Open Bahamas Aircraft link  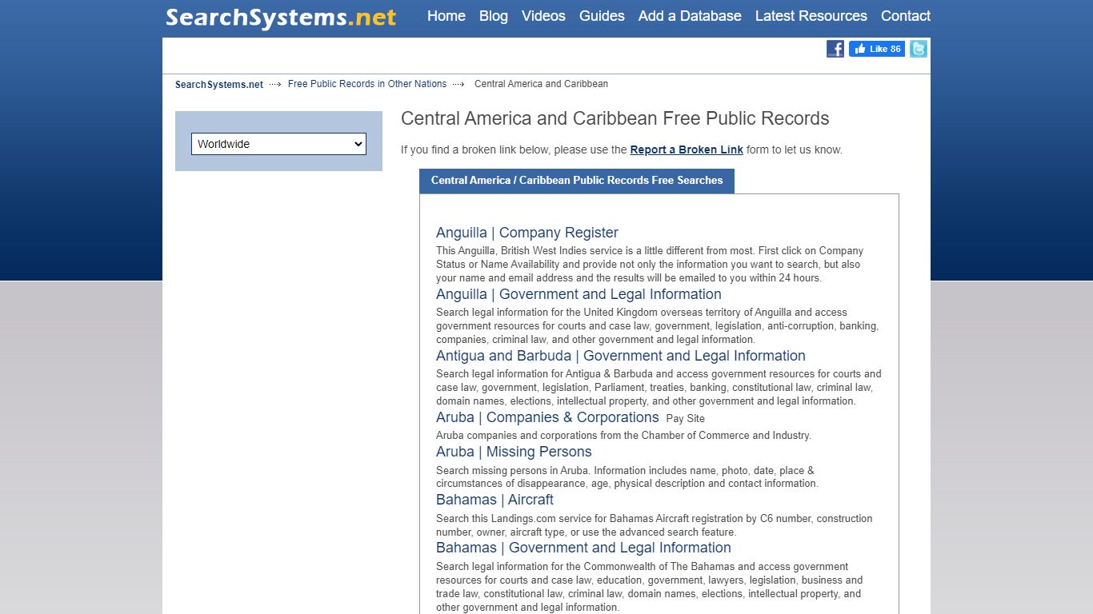(x=494, y=500)
